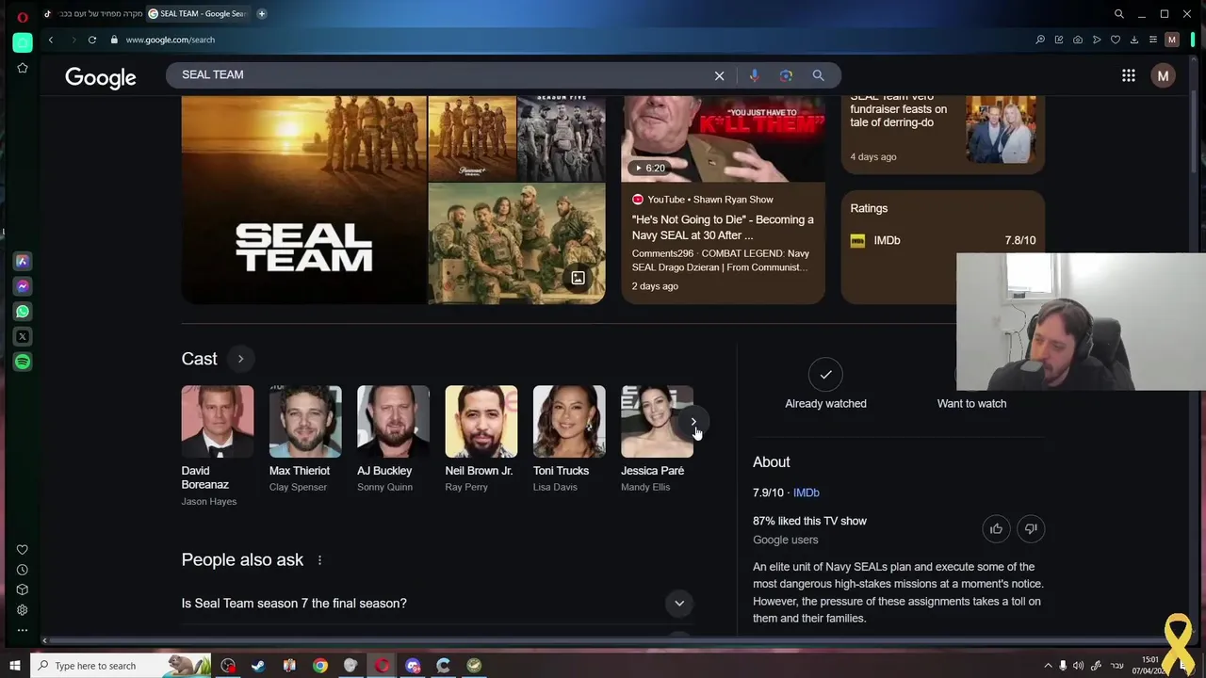Viewport: 1206px width, 678px height.
Task: Launch Steam from the taskbar
Action: 258,666
